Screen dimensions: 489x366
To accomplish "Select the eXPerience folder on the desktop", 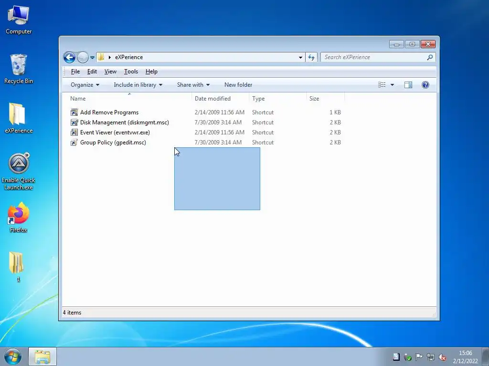I will click(19, 118).
